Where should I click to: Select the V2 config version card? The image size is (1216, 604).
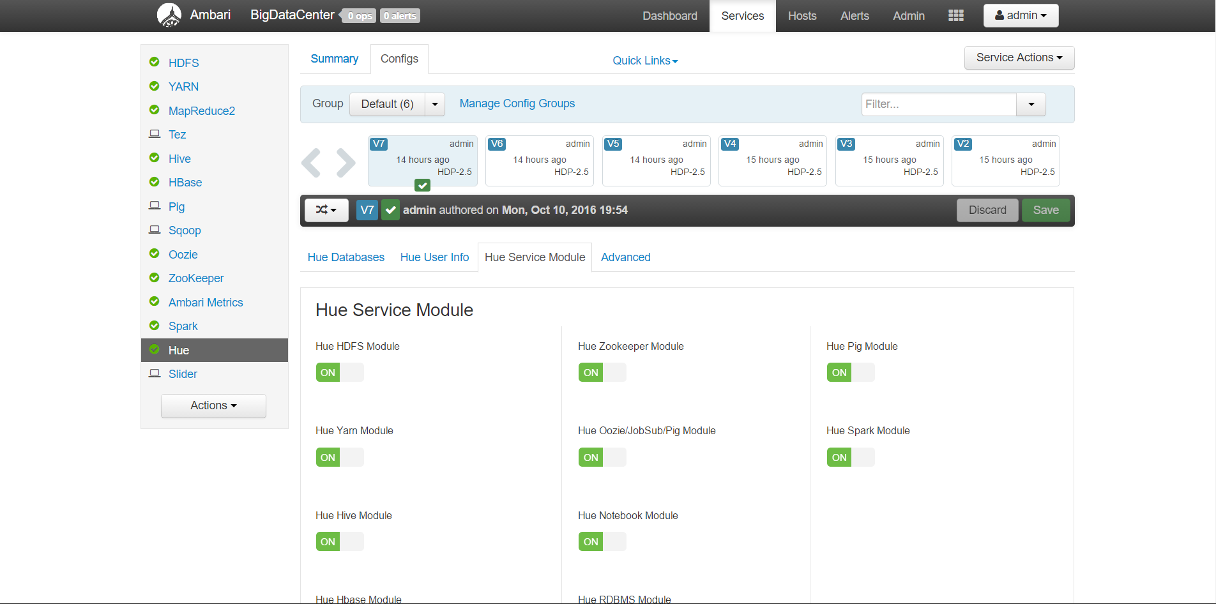[x=1005, y=160]
